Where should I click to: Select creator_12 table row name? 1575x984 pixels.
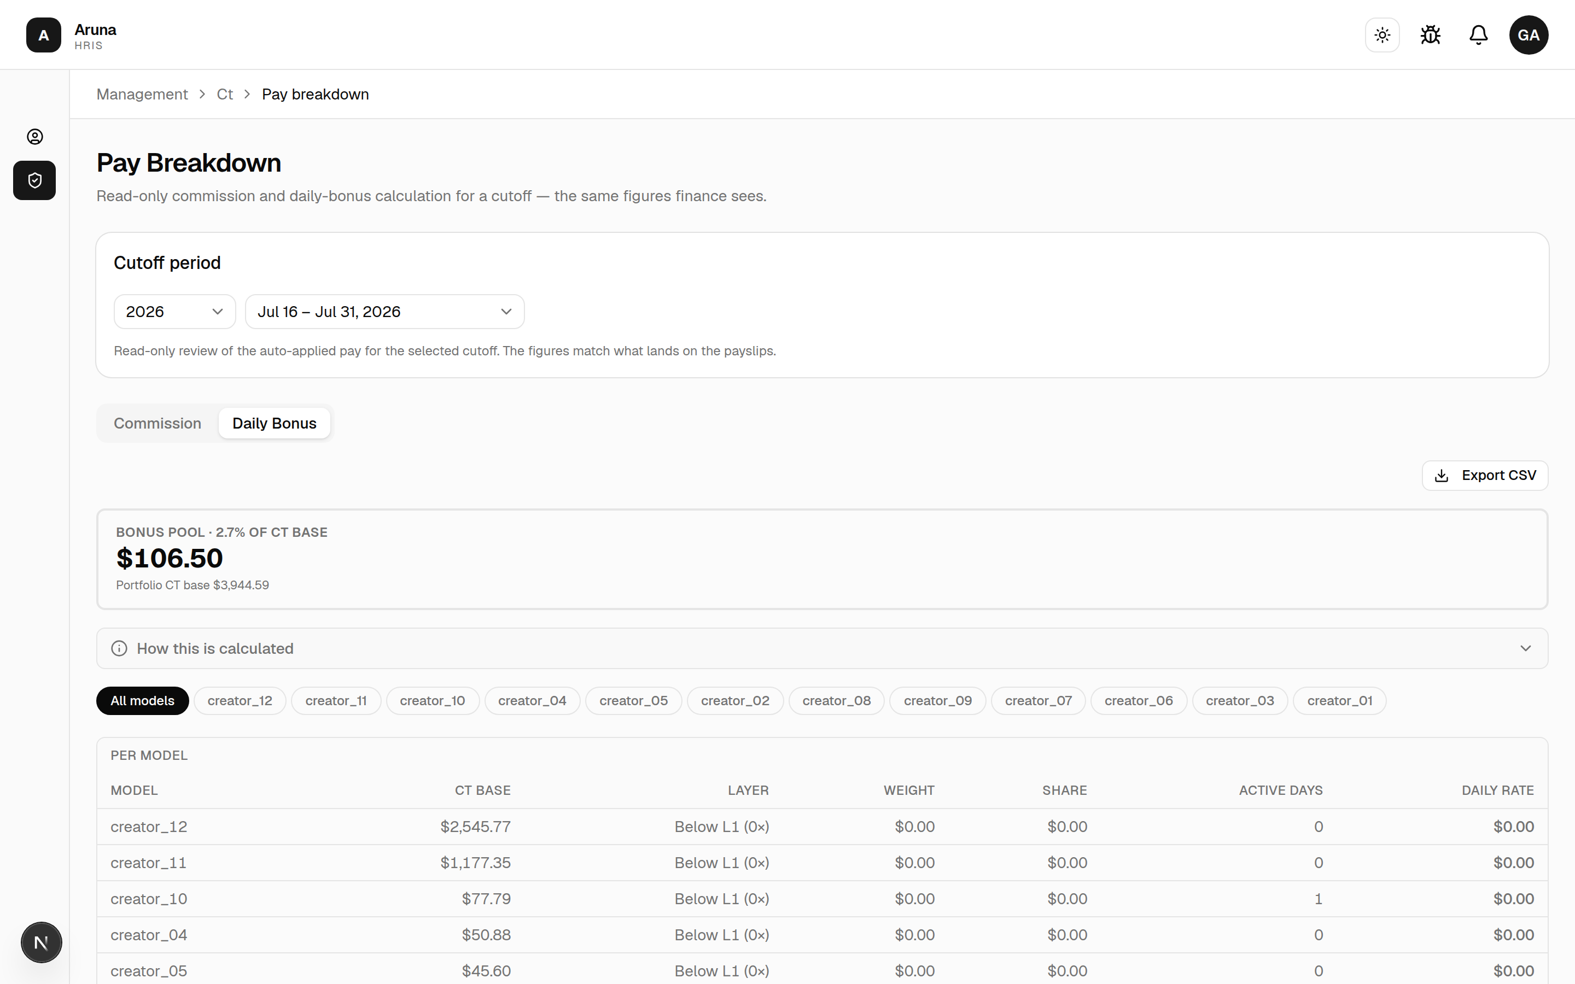pyautogui.click(x=149, y=827)
